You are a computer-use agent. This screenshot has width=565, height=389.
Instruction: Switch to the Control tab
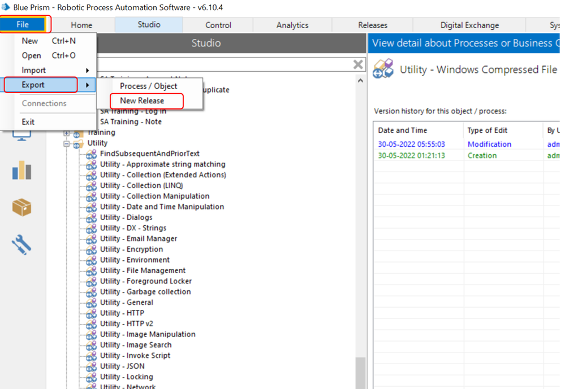(218, 25)
